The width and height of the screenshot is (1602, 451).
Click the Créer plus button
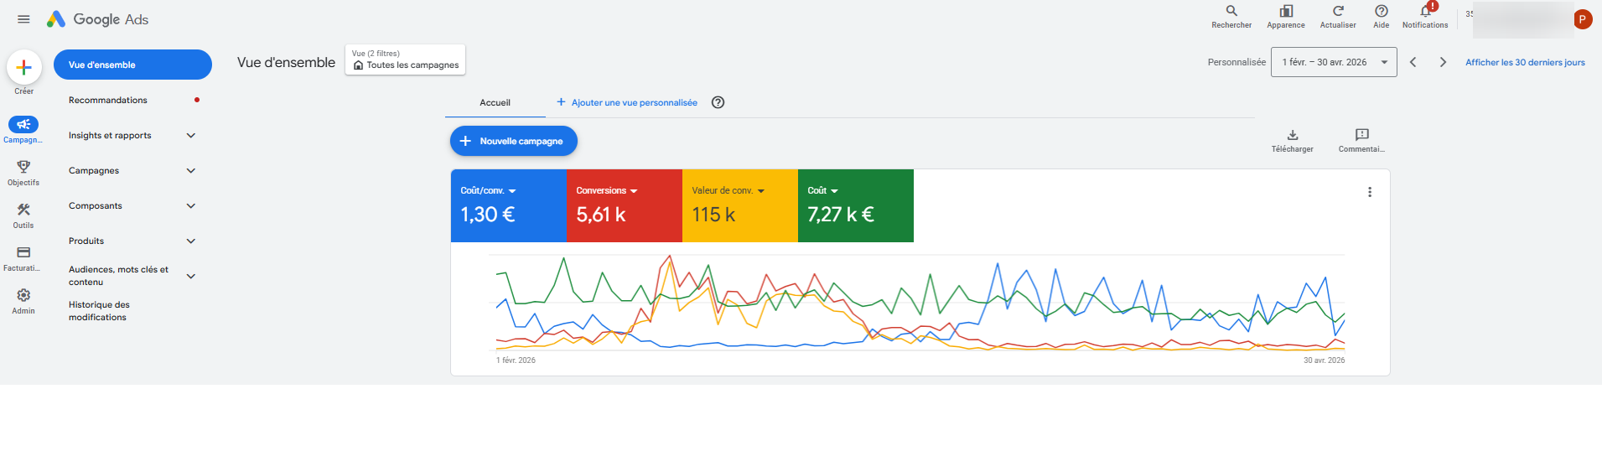pos(24,68)
